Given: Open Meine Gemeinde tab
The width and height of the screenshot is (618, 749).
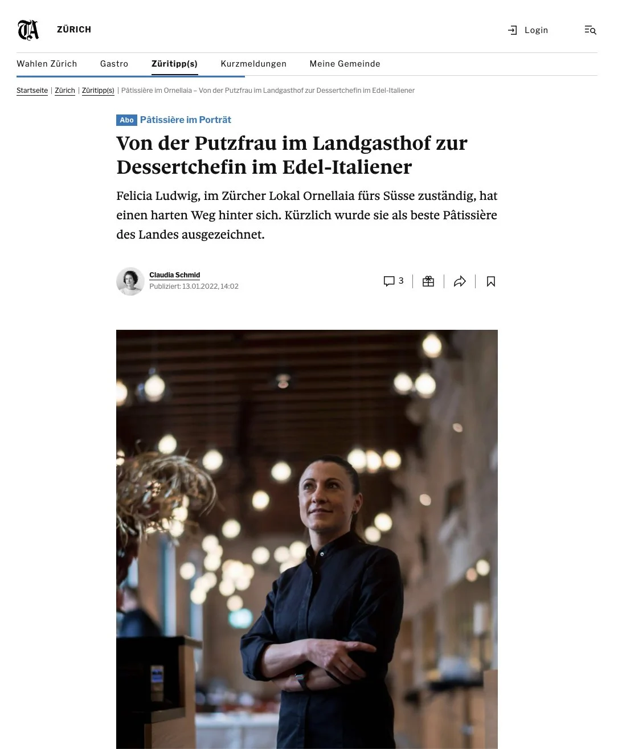Looking at the screenshot, I should coord(345,64).
